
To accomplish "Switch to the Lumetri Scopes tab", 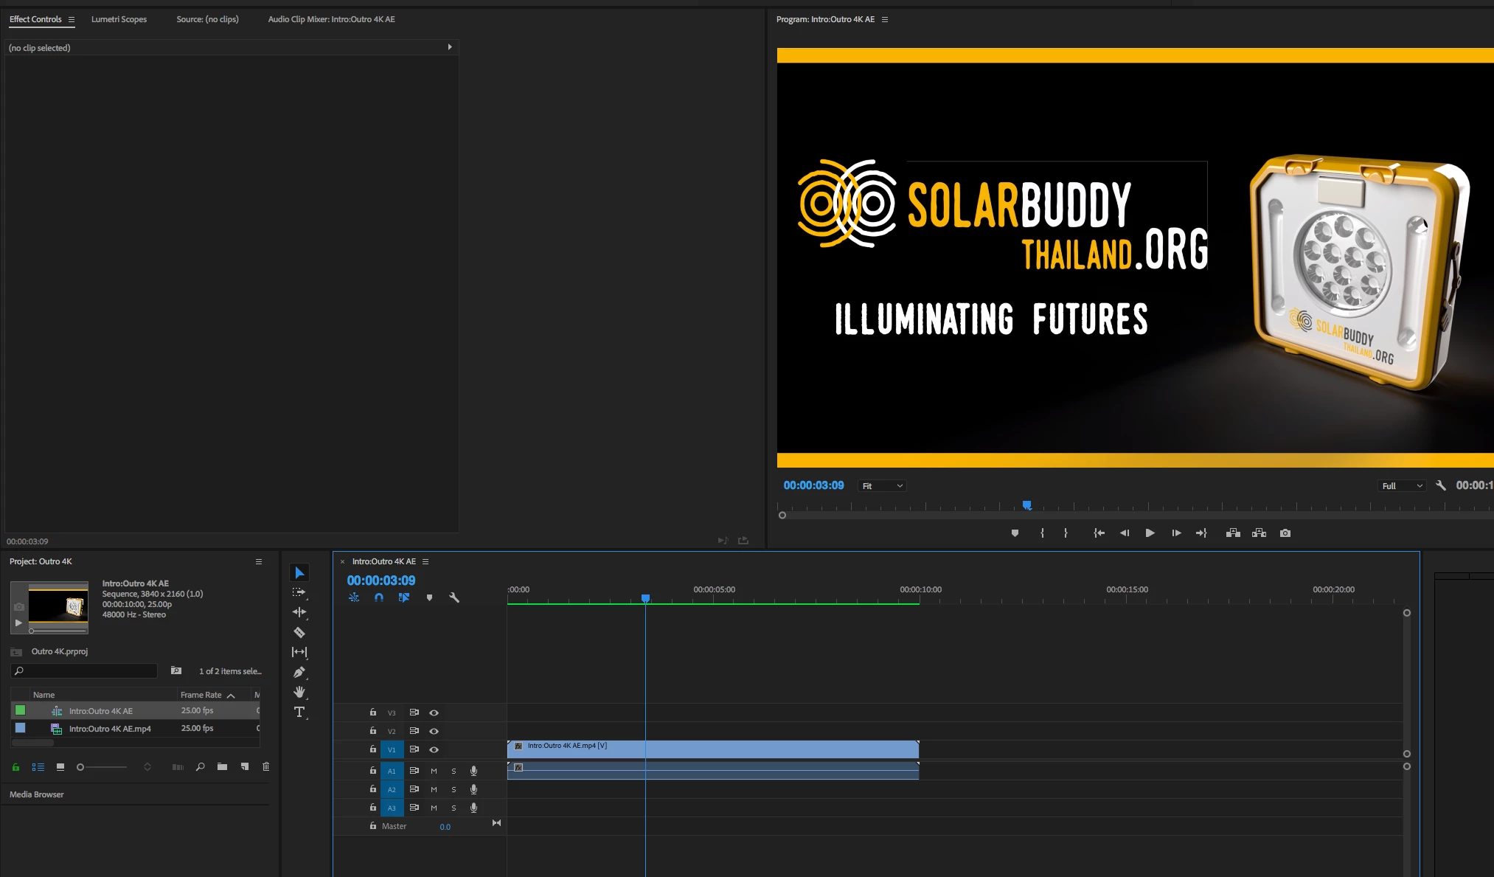I will (119, 19).
